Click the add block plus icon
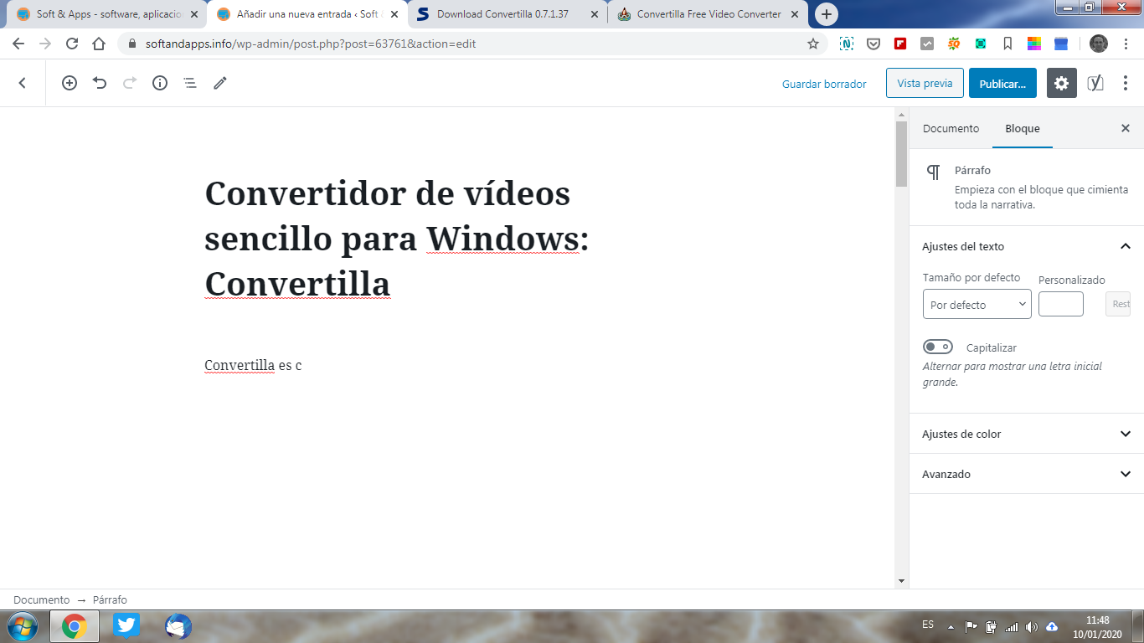The width and height of the screenshot is (1144, 643). point(70,83)
